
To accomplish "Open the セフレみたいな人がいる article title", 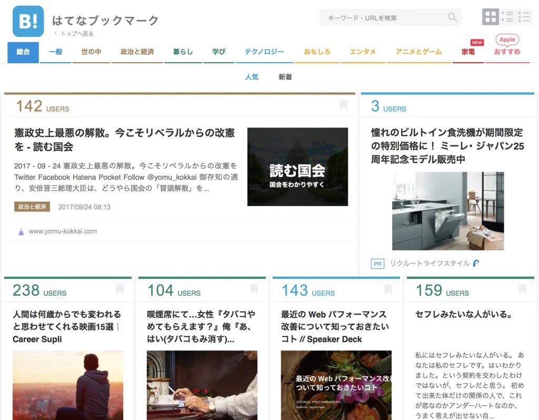I will tap(464, 314).
